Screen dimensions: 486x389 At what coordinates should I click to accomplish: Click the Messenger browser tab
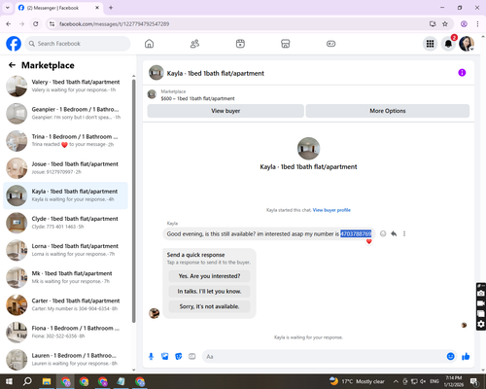[59, 8]
